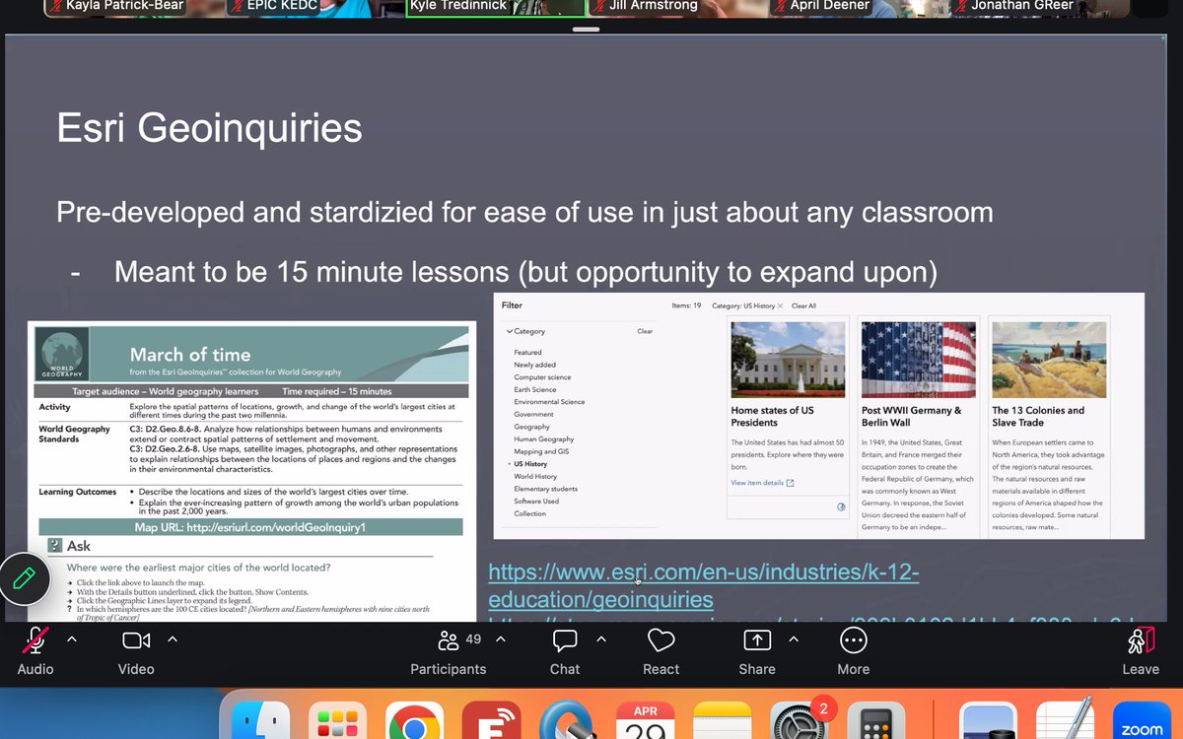The width and height of the screenshot is (1183, 739).
Task: Open the React heart menu
Action: 661,640
